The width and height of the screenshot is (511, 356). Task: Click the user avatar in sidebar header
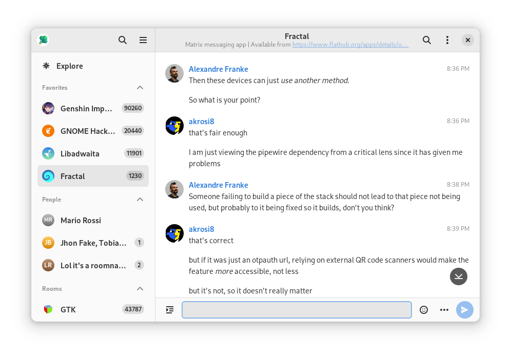point(44,40)
